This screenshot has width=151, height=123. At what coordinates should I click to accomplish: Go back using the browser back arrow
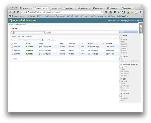10,12
